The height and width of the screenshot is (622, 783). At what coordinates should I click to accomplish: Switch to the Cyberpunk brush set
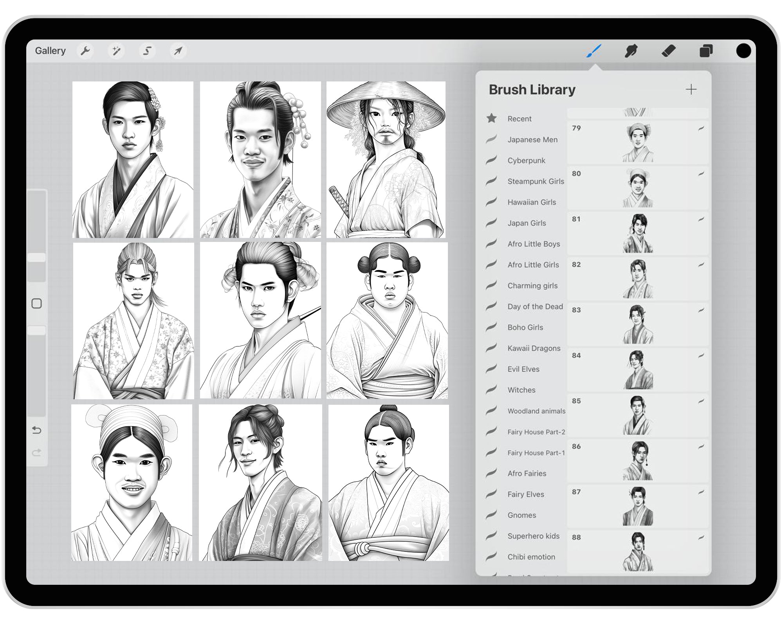(527, 160)
